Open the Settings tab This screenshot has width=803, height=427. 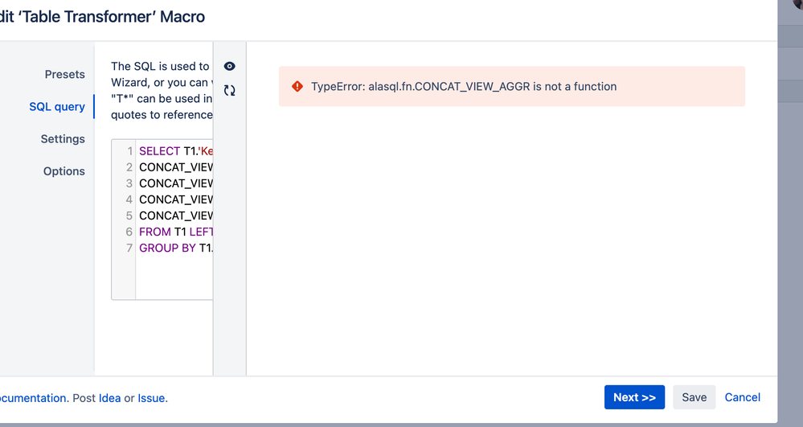click(x=63, y=139)
